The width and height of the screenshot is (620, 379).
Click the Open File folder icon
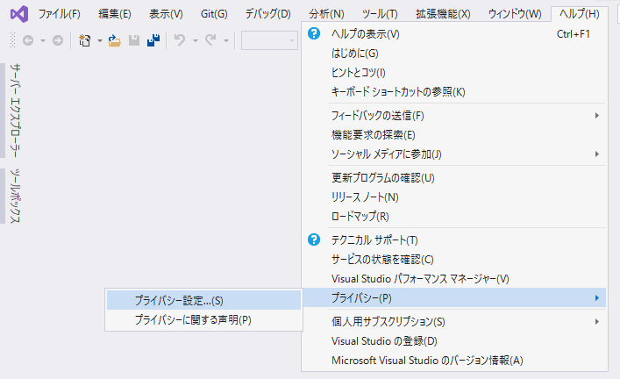tap(114, 40)
